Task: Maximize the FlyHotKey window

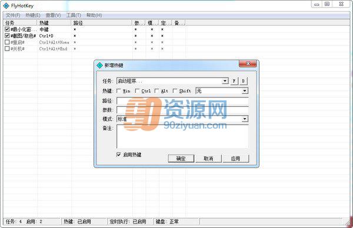Action: 327,4
